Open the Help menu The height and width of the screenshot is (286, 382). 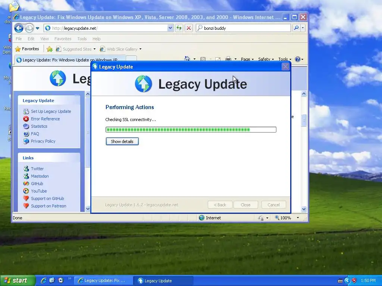[97, 39]
